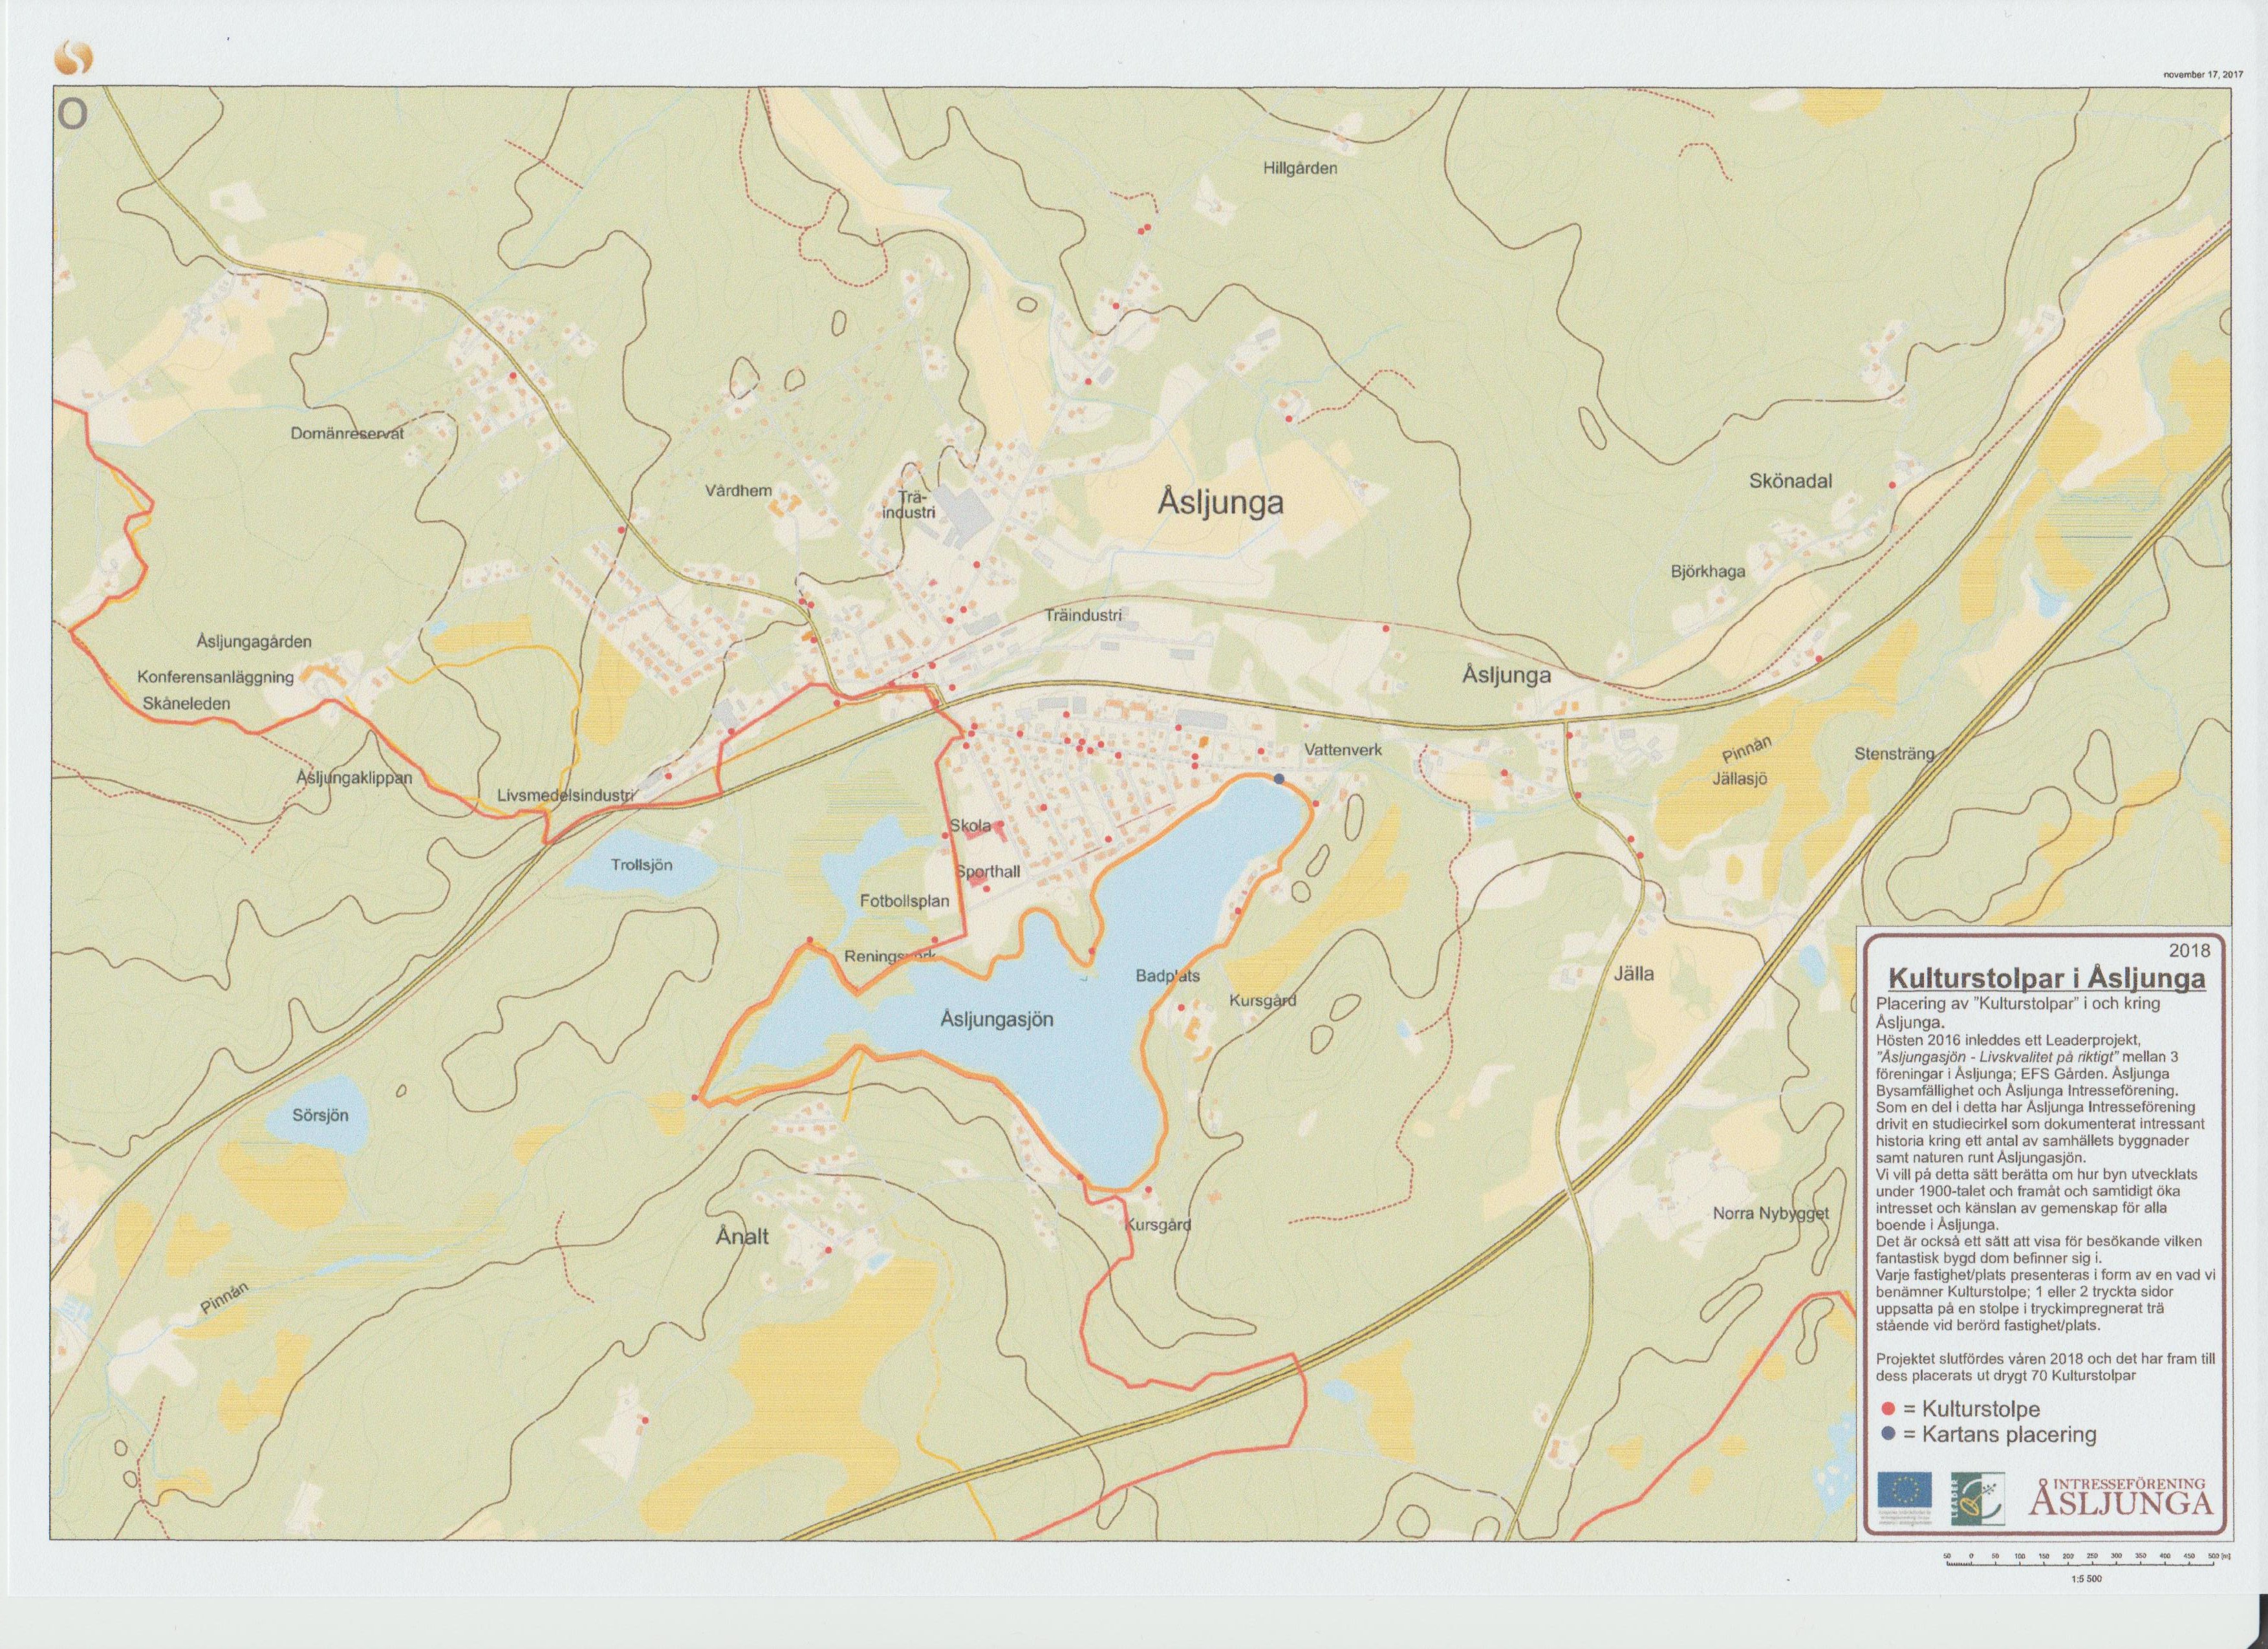The width and height of the screenshot is (2268, 1649).
Task: Click the red Kulturstolpe legend dot
Action: [x=1888, y=1409]
